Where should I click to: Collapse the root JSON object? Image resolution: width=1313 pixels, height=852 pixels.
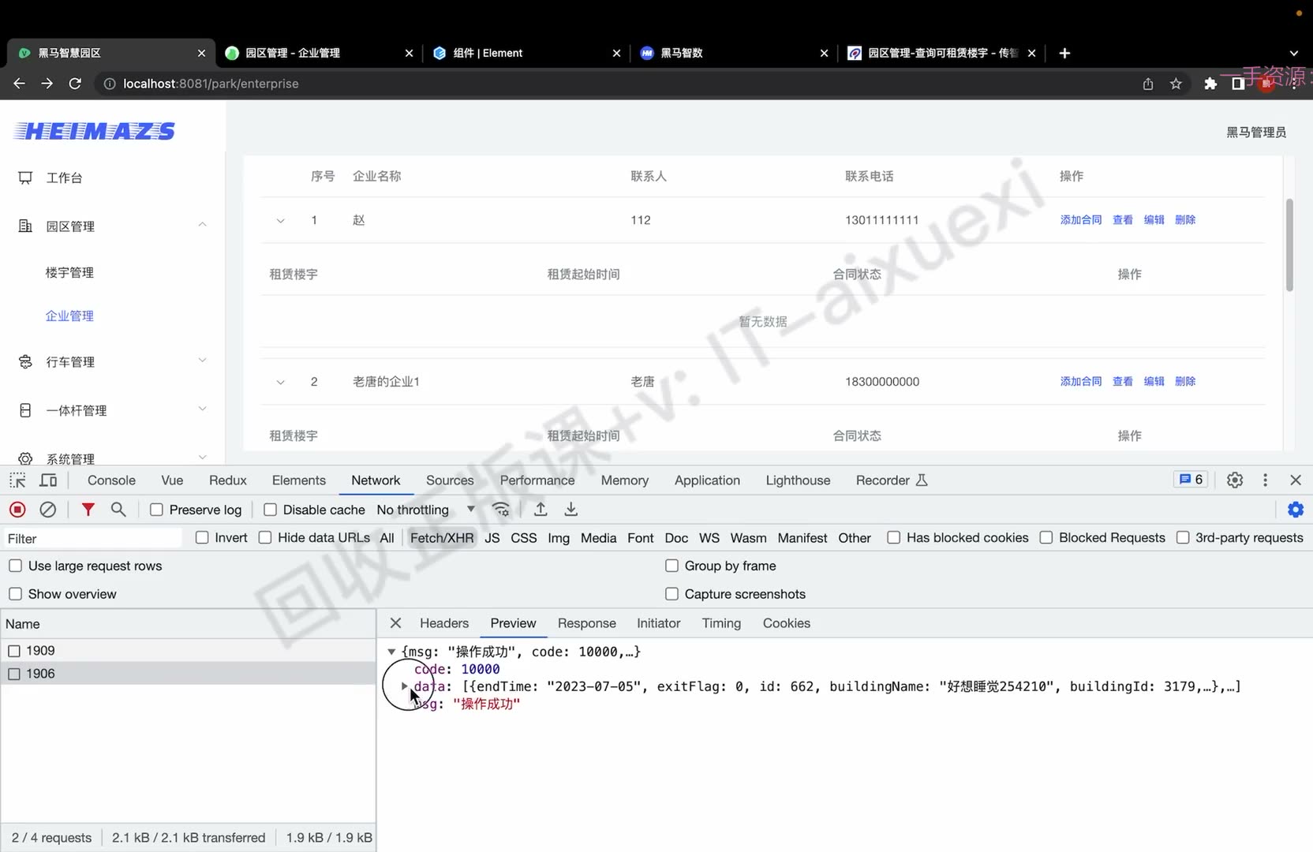391,652
